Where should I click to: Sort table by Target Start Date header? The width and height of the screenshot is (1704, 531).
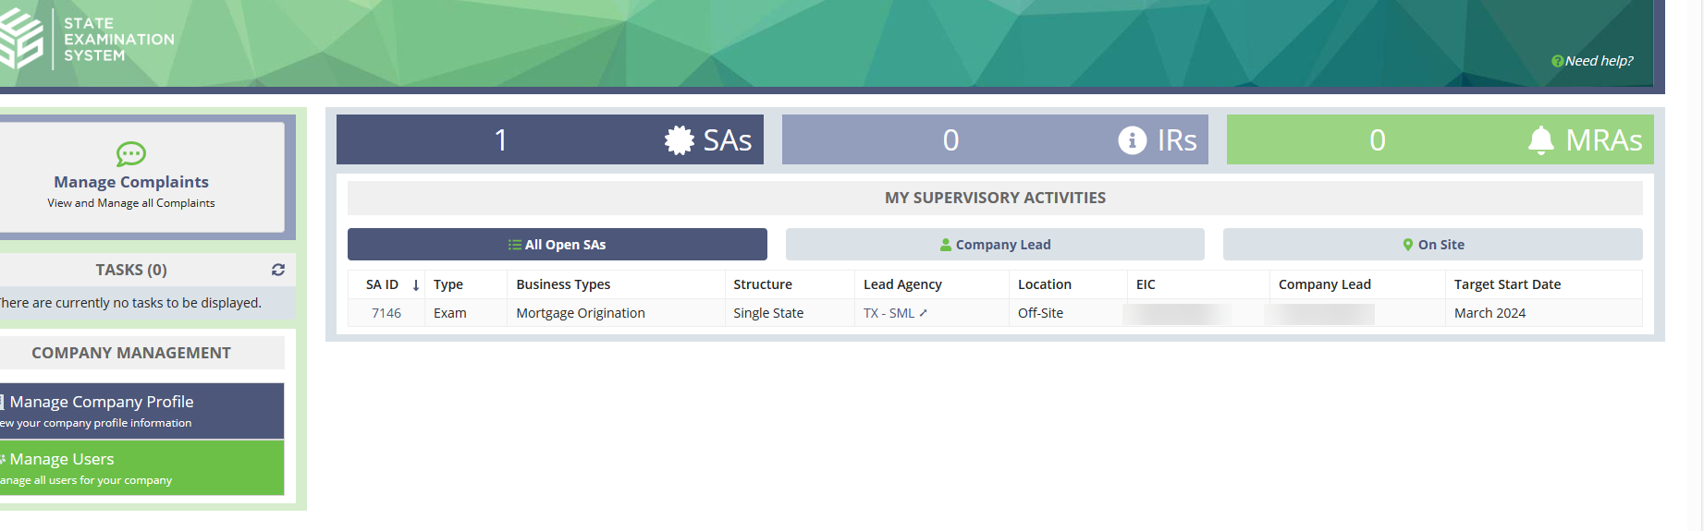pos(1507,284)
